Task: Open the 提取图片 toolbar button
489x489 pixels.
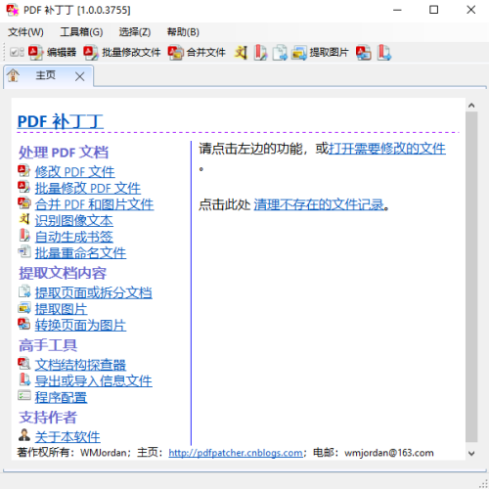Action: [321, 52]
